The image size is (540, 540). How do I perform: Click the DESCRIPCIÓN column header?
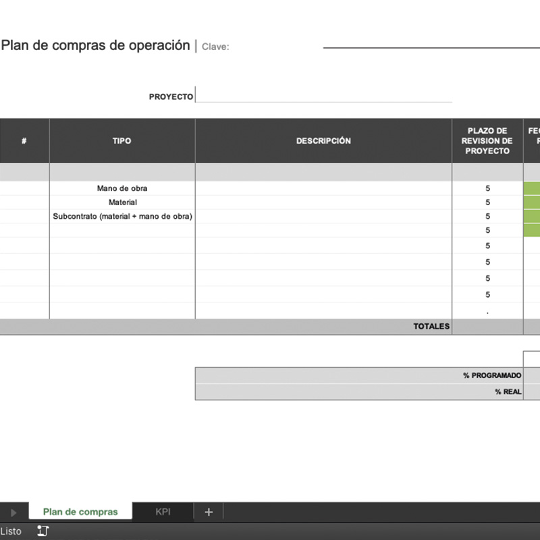tap(323, 141)
